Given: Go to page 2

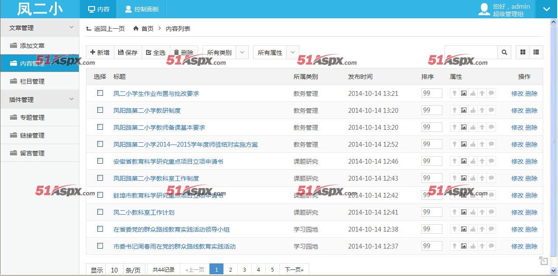Looking at the screenshot, I should [x=230, y=269].
